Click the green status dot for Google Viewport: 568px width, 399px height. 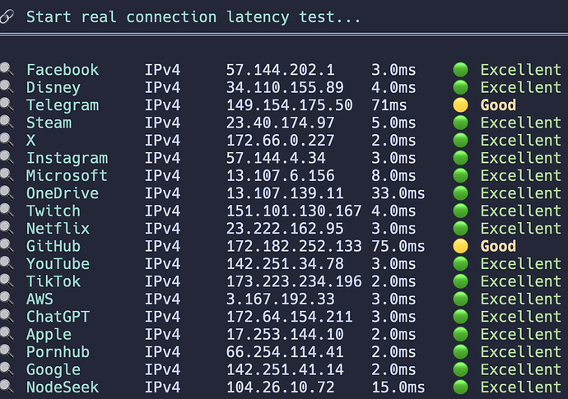click(x=460, y=369)
